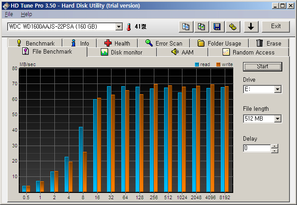Screen dimensions: 297x205
Task: Switch to the AAM tab
Action: (x=182, y=52)
